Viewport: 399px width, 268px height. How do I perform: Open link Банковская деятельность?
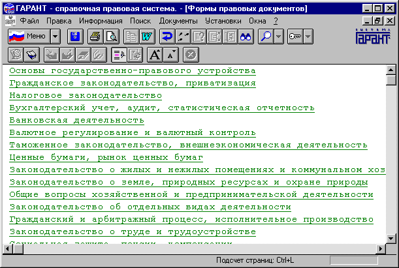(x=76, y=121)
